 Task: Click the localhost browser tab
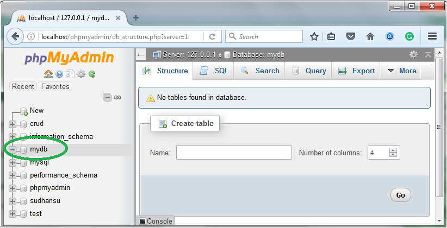coord(69,18)
